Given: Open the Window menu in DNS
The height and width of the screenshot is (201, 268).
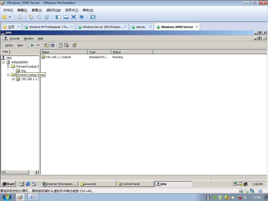Looking at the screenshot, I should click(x=29, y=38).
